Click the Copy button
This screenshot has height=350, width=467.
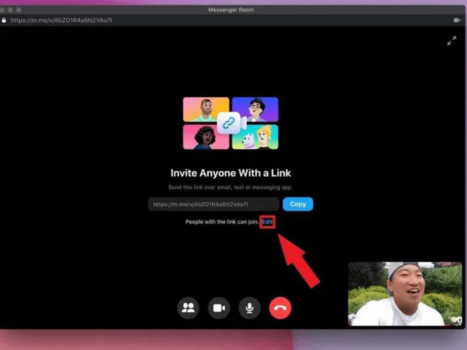point(297,204)
